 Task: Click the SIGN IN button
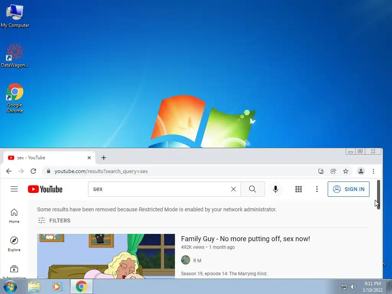coord(348,189)
